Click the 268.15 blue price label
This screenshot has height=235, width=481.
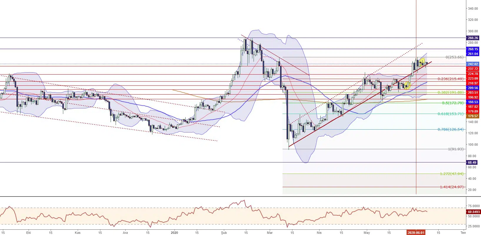[x=473, y=49]
